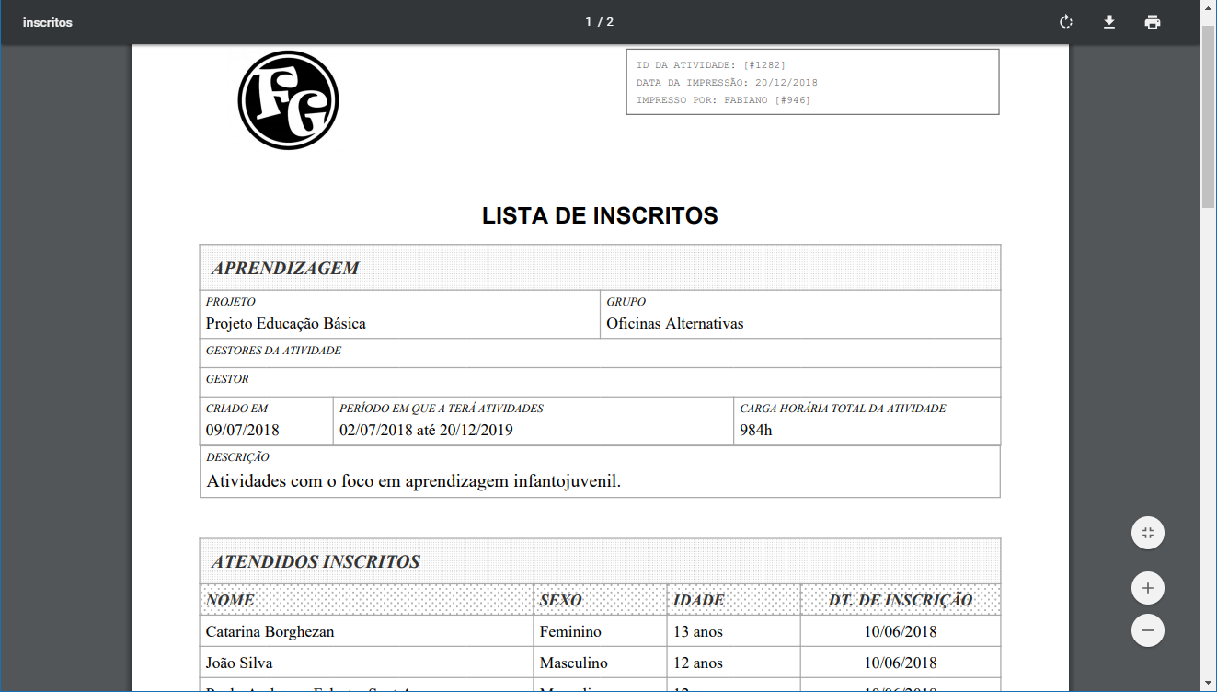Click the creation date 09/07/2018
Screen dimensions: 1217x692
(x=243, y=430)
